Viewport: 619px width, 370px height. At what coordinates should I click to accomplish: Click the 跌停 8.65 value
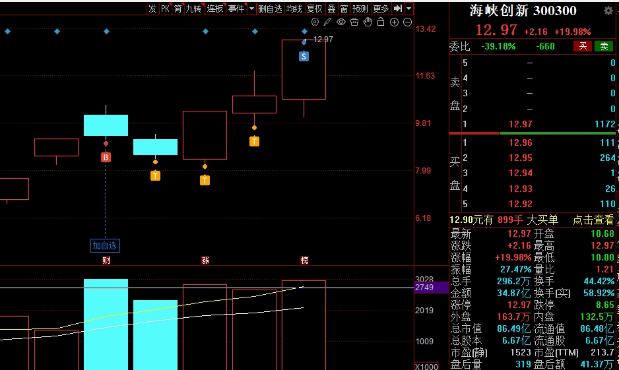pyautogui.click(x=605, y=305)
